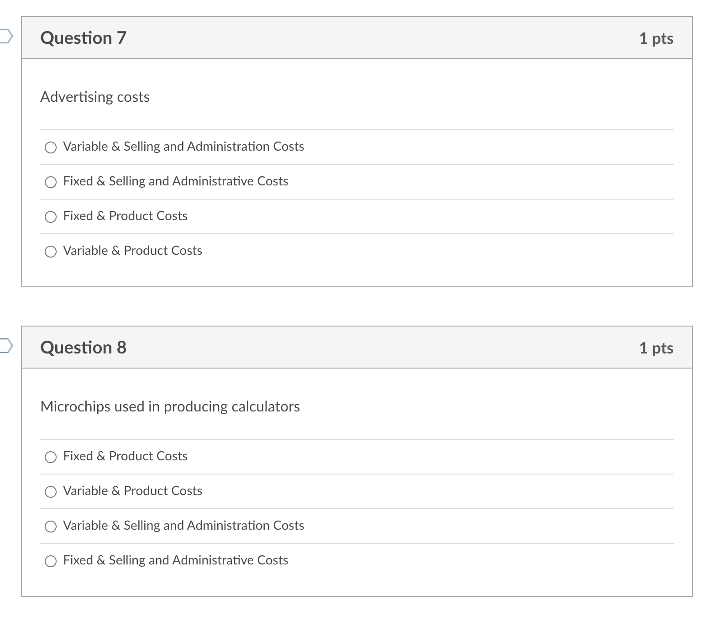Click the Question 8 header bar
The width and height of the screenshot is (723, 622).
coord(356,347)
